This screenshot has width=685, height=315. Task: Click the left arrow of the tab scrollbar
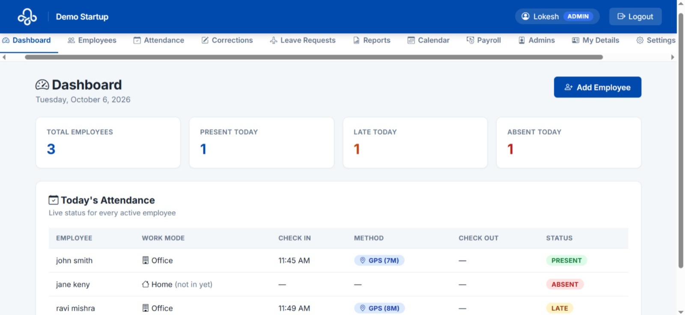pos(4,57)
